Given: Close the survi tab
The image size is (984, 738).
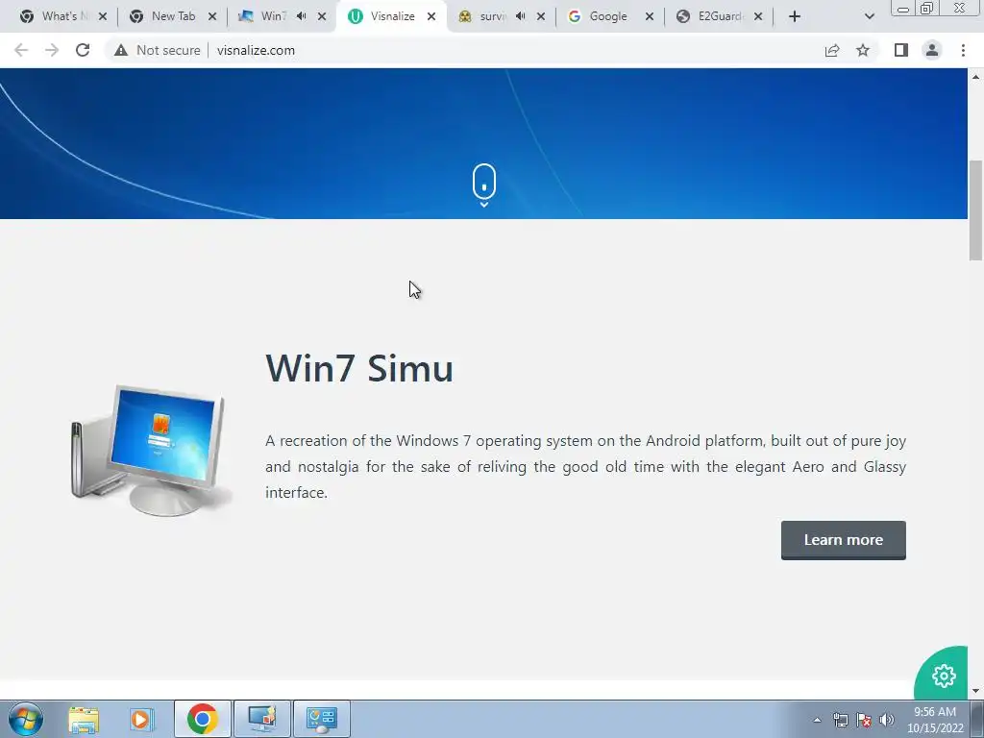Looking at the screenshot, I should click(x=541, y=16).
